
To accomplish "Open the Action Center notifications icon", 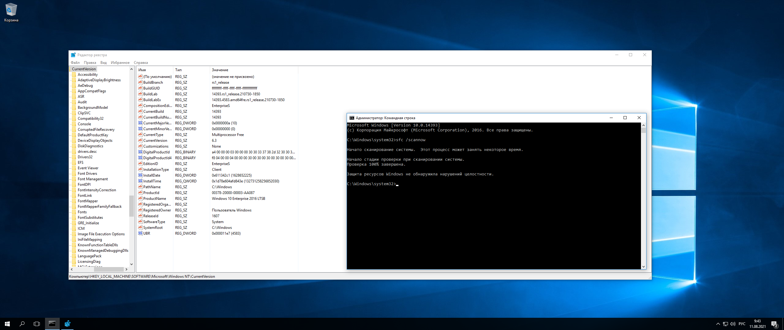I will pos(775,324).
